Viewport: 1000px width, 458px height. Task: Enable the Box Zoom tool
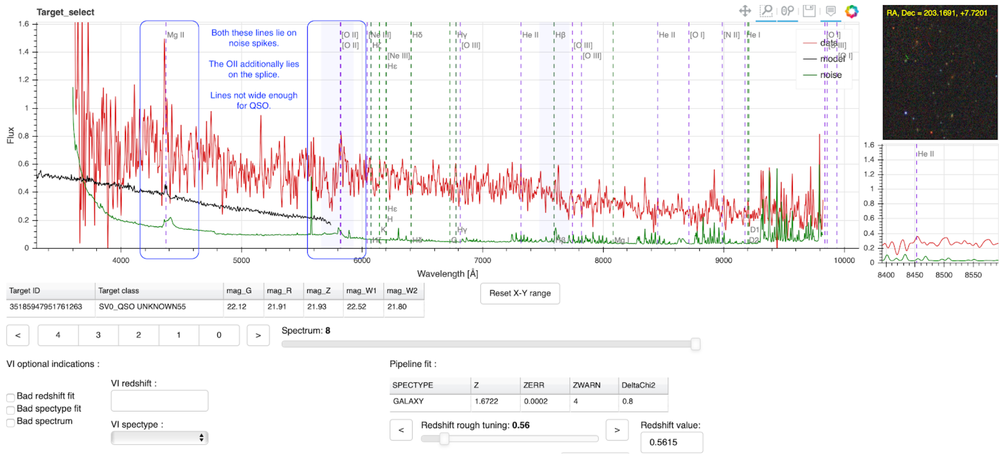766,11
